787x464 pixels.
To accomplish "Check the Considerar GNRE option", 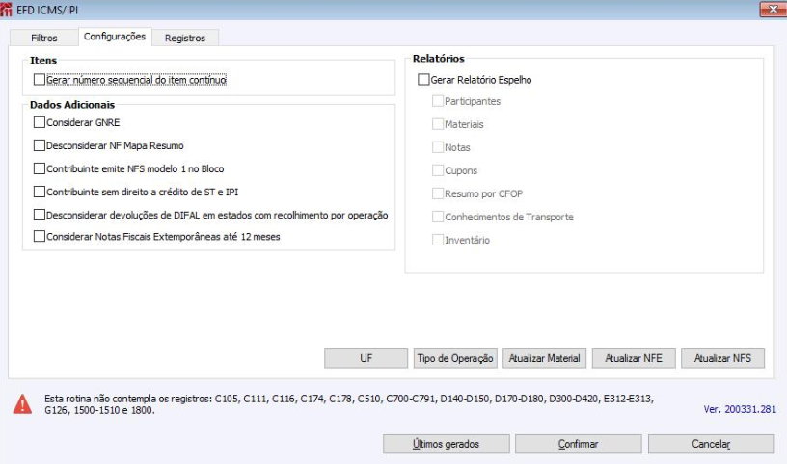I will (x=40, y=123).
